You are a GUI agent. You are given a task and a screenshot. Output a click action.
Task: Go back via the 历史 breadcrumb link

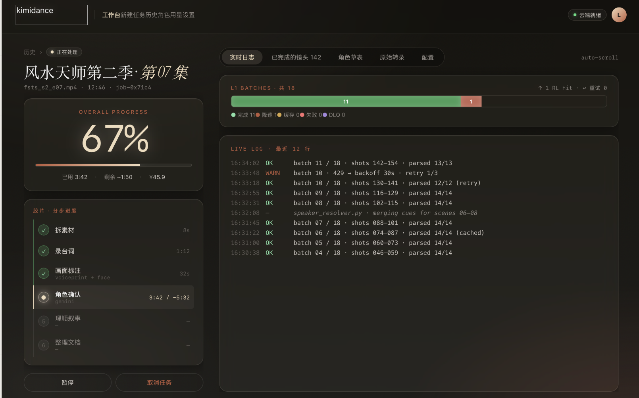tap(29, 52)
